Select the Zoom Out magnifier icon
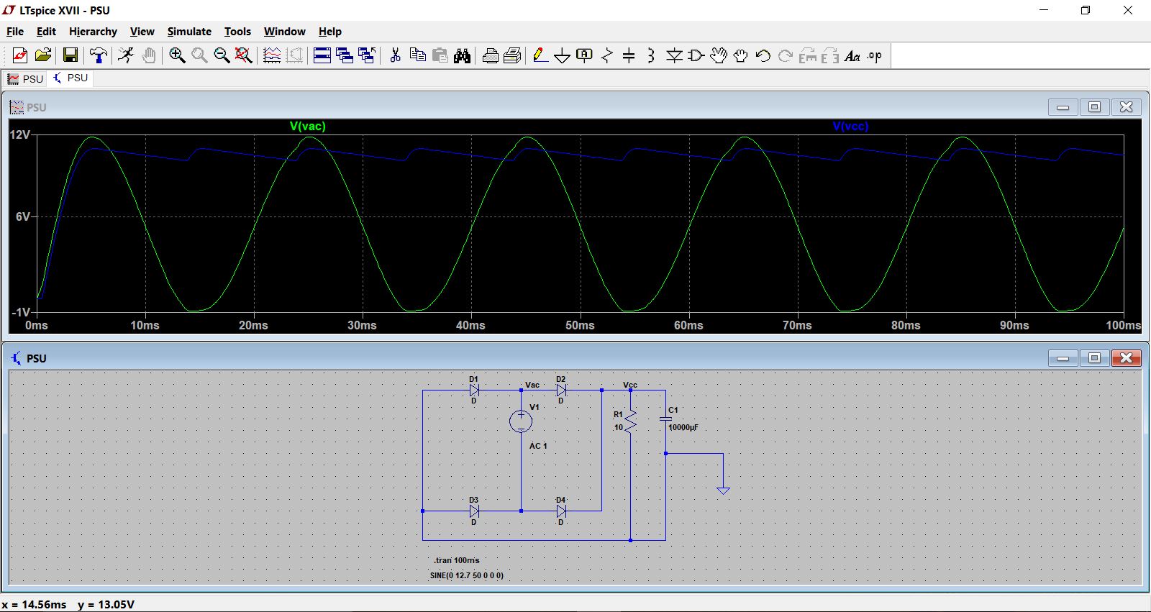 pos(222,55)
